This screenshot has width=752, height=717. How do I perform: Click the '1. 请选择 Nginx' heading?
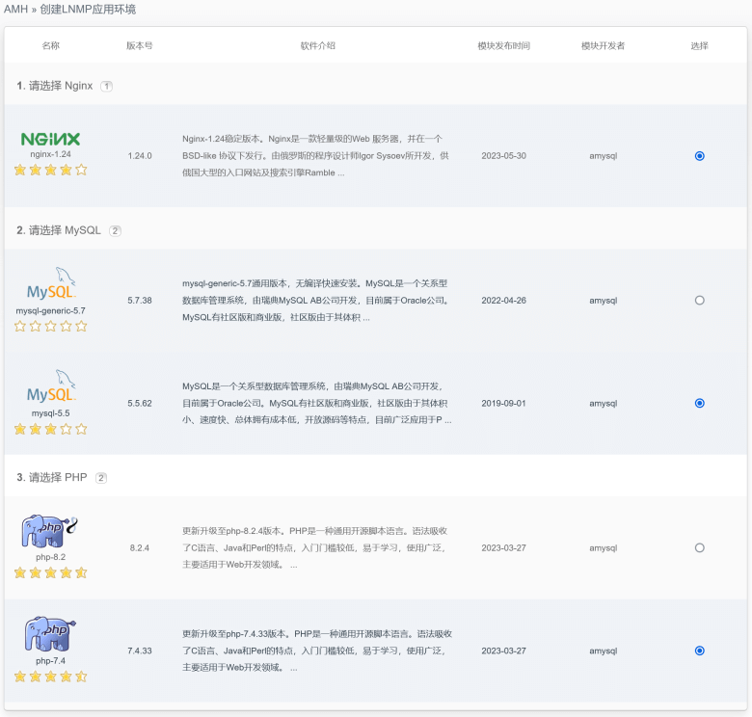tap(55, 86)
